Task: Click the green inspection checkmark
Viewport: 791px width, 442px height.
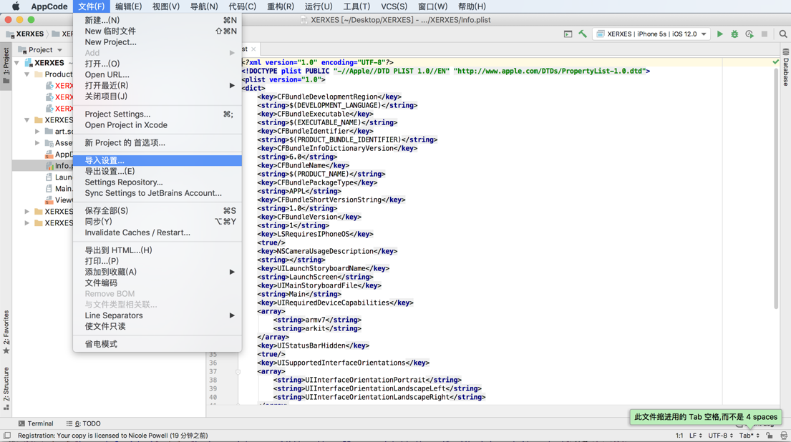Action: click(775, 62)
